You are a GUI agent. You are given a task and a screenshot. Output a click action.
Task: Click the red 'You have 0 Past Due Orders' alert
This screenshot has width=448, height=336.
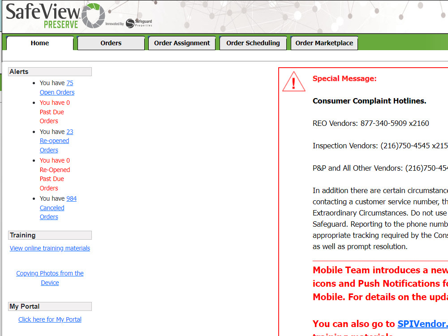55,112
